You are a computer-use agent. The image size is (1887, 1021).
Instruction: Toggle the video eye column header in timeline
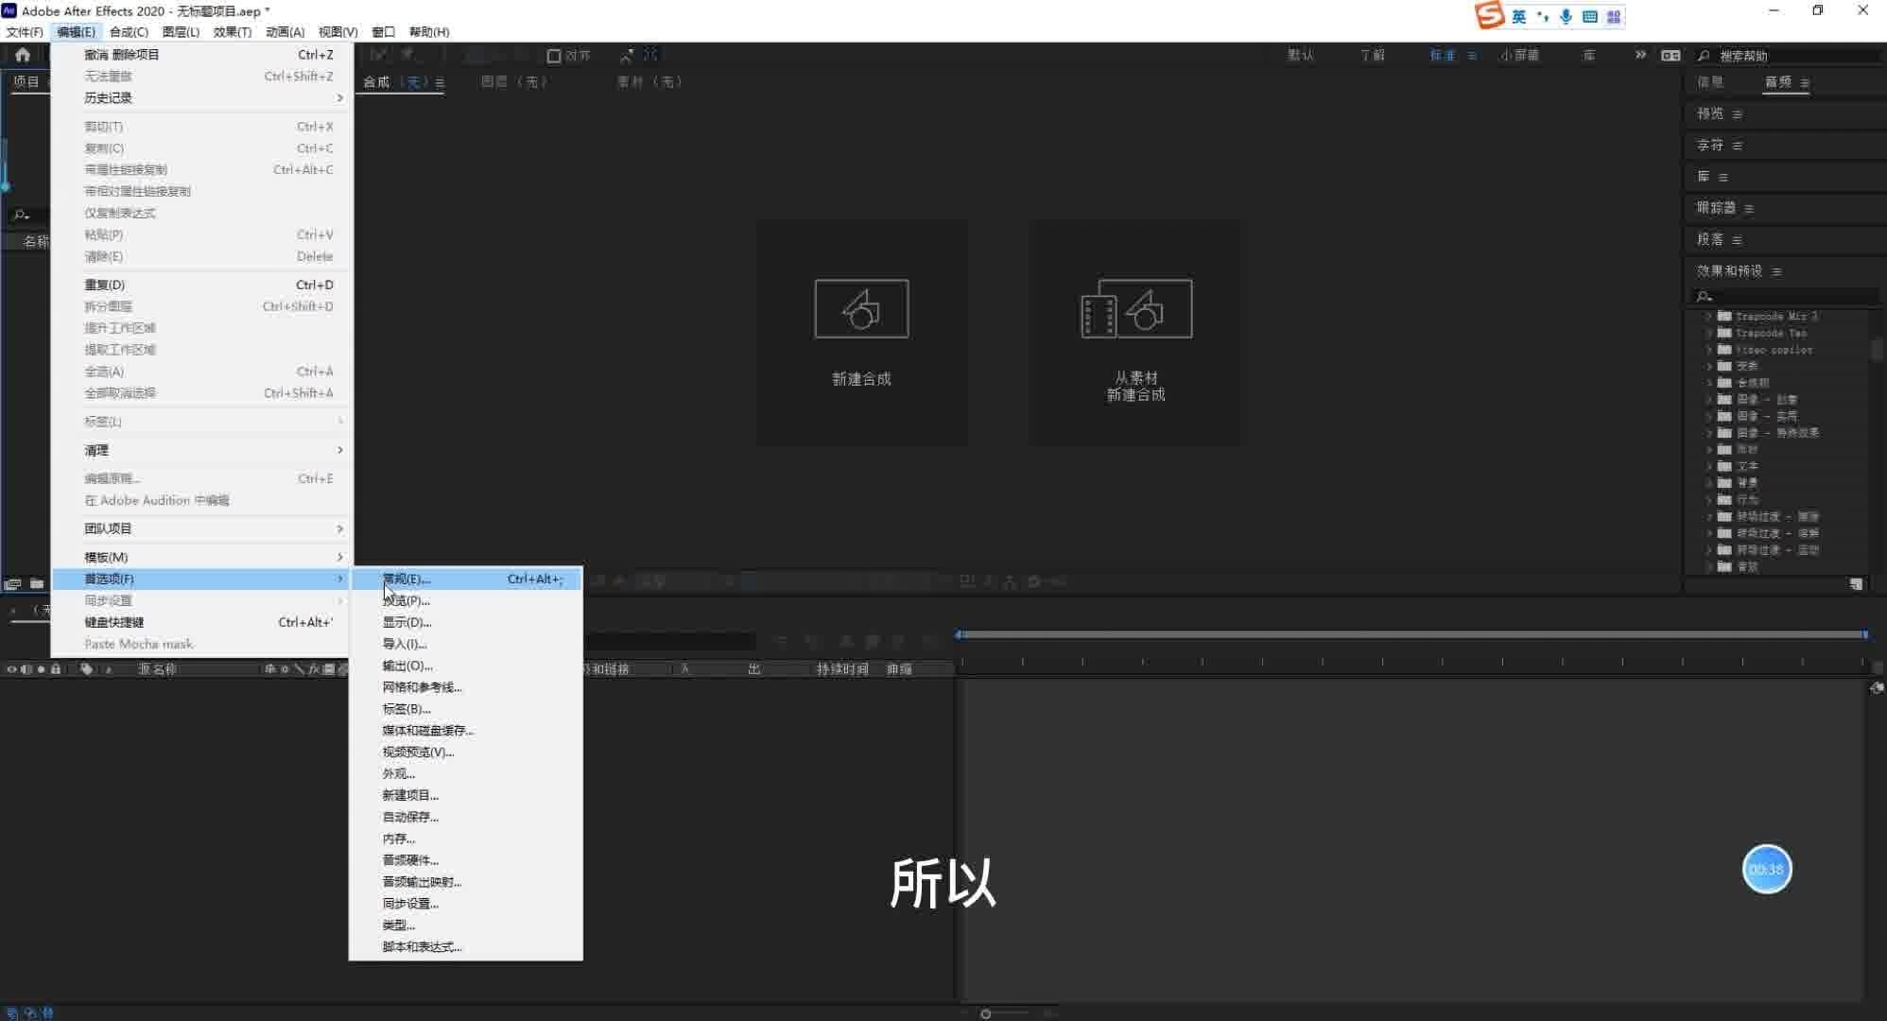click(x=11, y=669)
